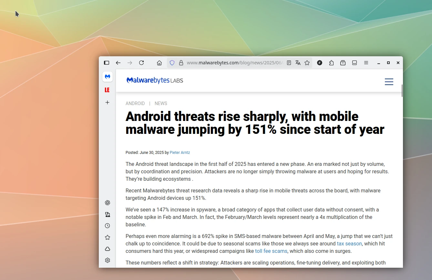Switch to the LE tab
The height and width of the screenshot is (280, 432).
click(107, 90)
